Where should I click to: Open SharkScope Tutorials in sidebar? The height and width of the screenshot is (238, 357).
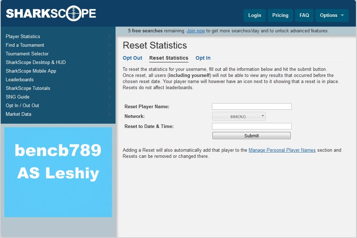[58, 88]
